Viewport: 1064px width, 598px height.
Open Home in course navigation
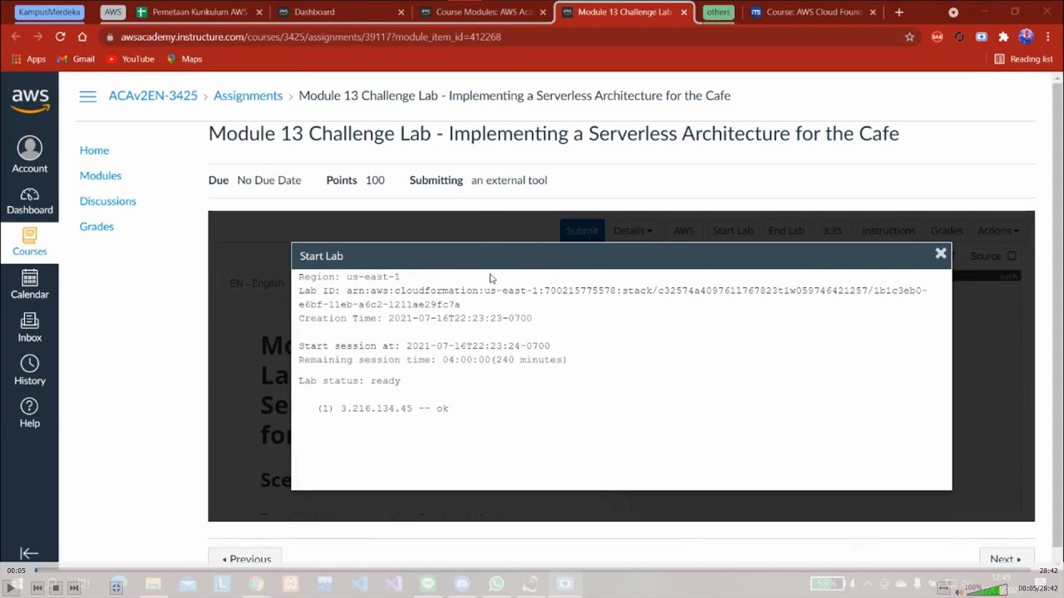pyautogui.click(x=94, y=150)
